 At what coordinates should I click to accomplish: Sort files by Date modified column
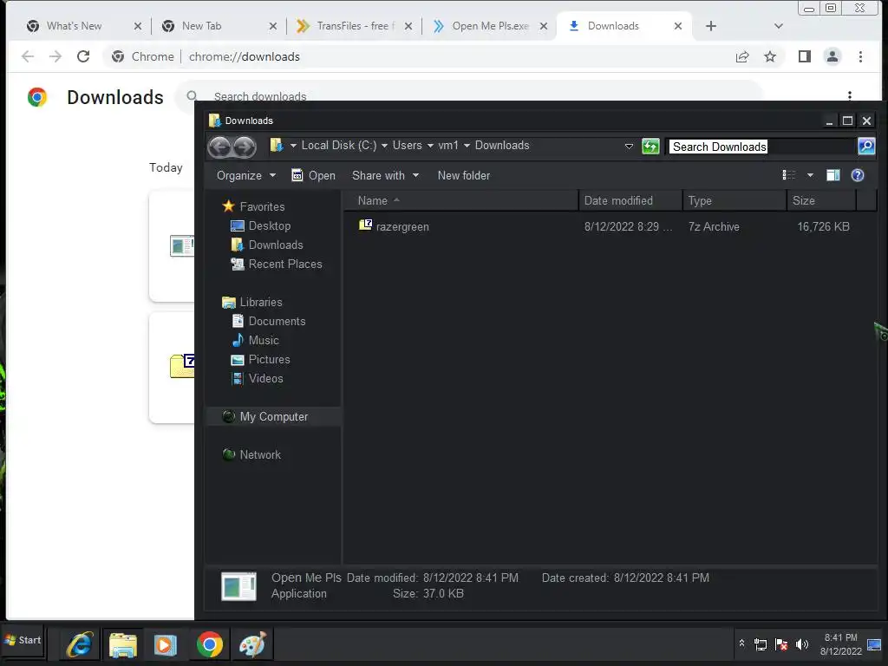[x=630, y=200]
